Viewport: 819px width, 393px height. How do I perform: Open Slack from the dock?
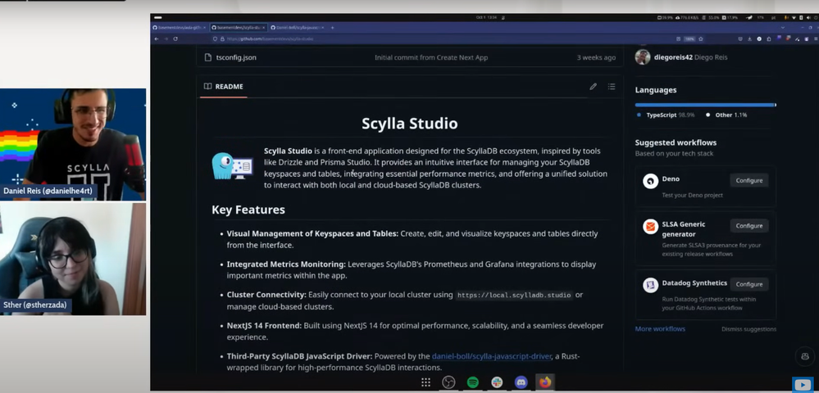coord(497,382)
